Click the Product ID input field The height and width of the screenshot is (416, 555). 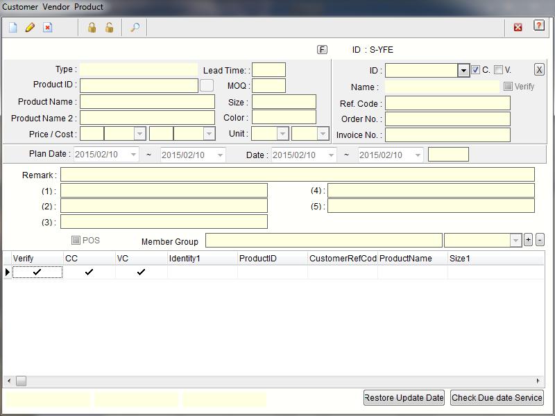pyautogui.click(x=139, y=85)
